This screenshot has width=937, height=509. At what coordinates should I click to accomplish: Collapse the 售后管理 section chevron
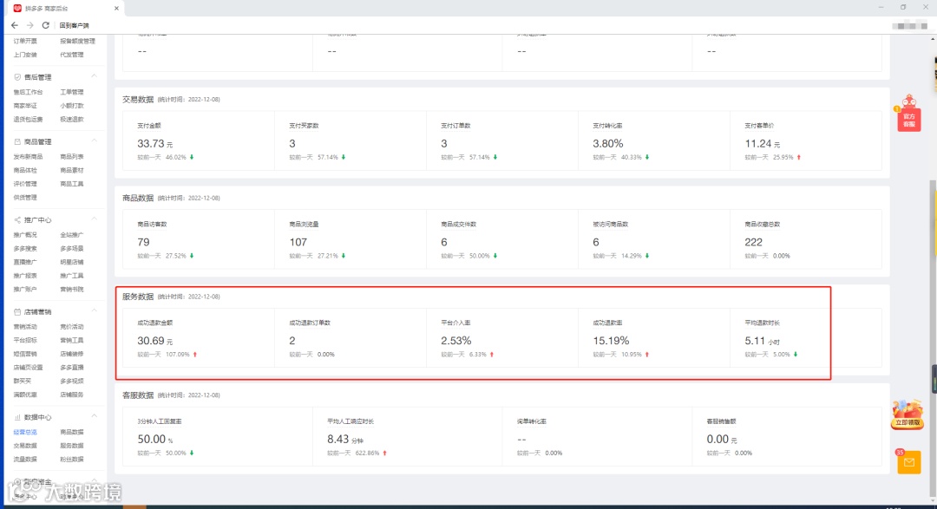(95, 76)
